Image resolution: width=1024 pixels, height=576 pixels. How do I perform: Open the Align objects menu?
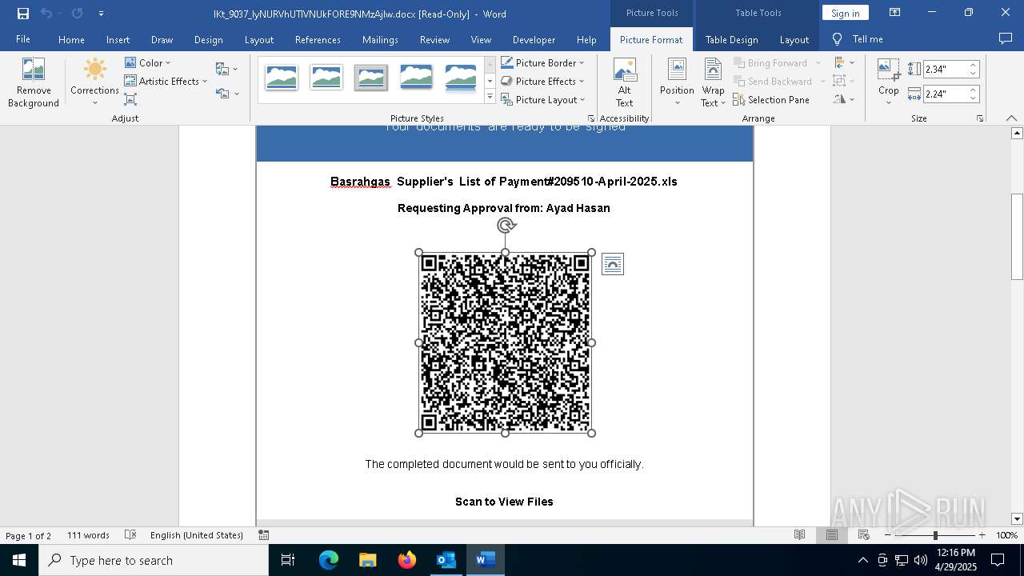[844, 62]
